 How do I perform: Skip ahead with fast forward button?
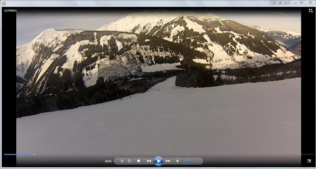click(x=168, y=161)
